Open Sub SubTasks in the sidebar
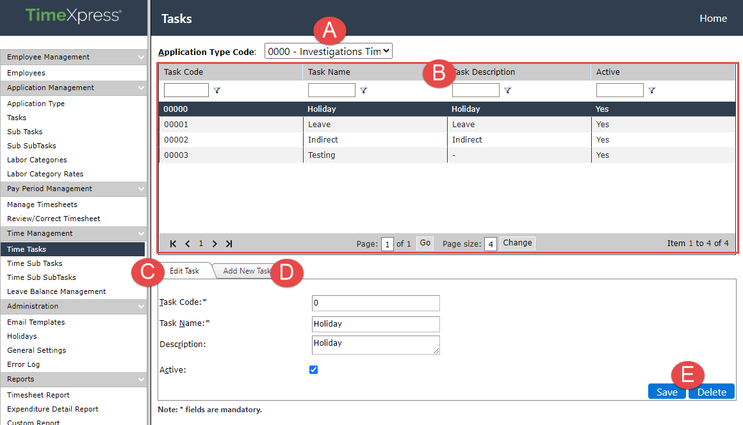The image size is (743, 425). coord(31,146)
